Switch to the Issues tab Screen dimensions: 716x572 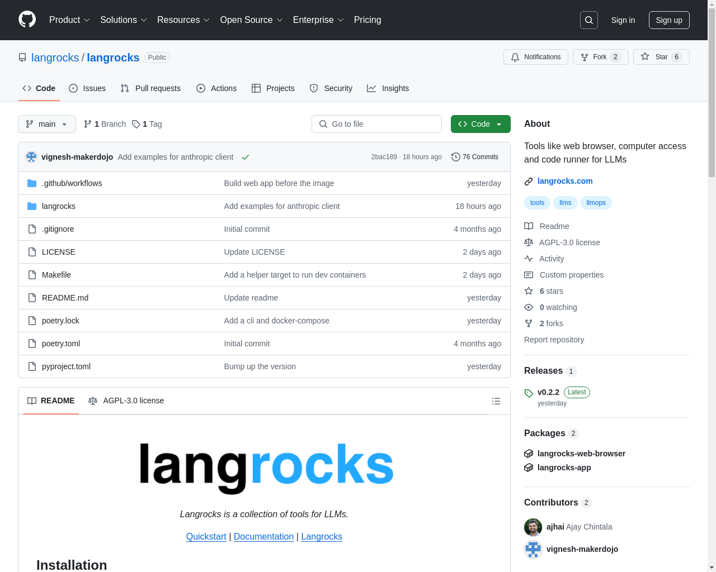coord(87,88)
